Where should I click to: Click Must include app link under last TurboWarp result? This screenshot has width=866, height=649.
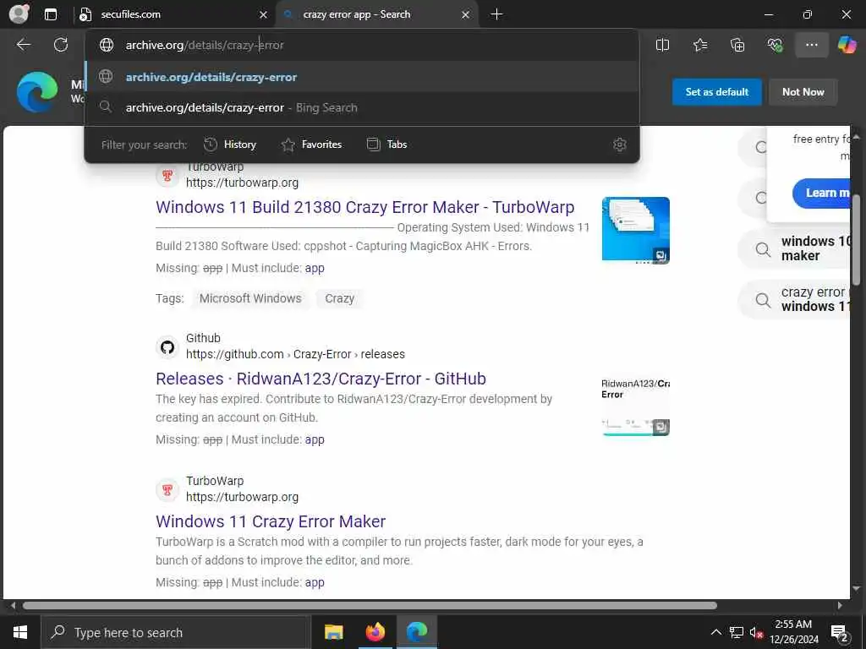[x=315, y=583]
